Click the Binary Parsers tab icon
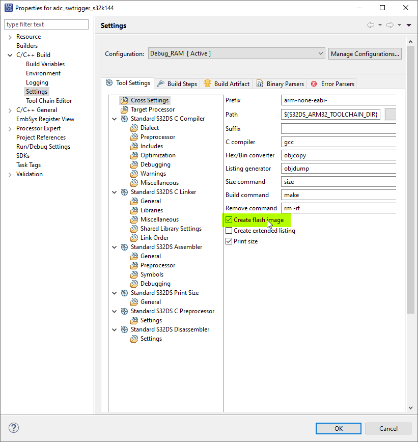 pos(260,84)
